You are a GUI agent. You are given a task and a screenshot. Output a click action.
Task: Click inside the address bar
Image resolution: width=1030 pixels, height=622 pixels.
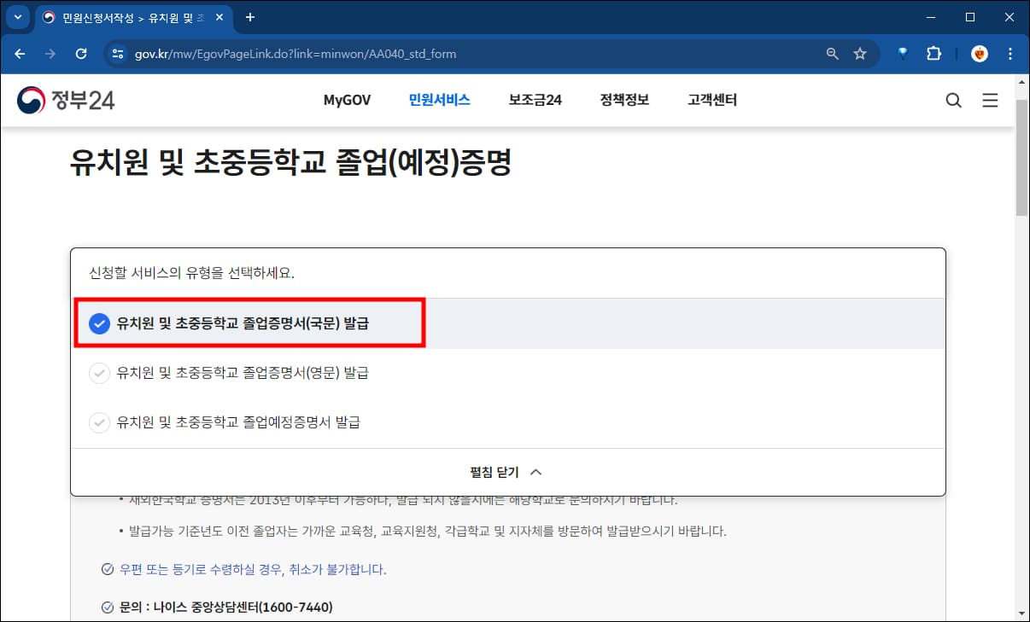427,53
